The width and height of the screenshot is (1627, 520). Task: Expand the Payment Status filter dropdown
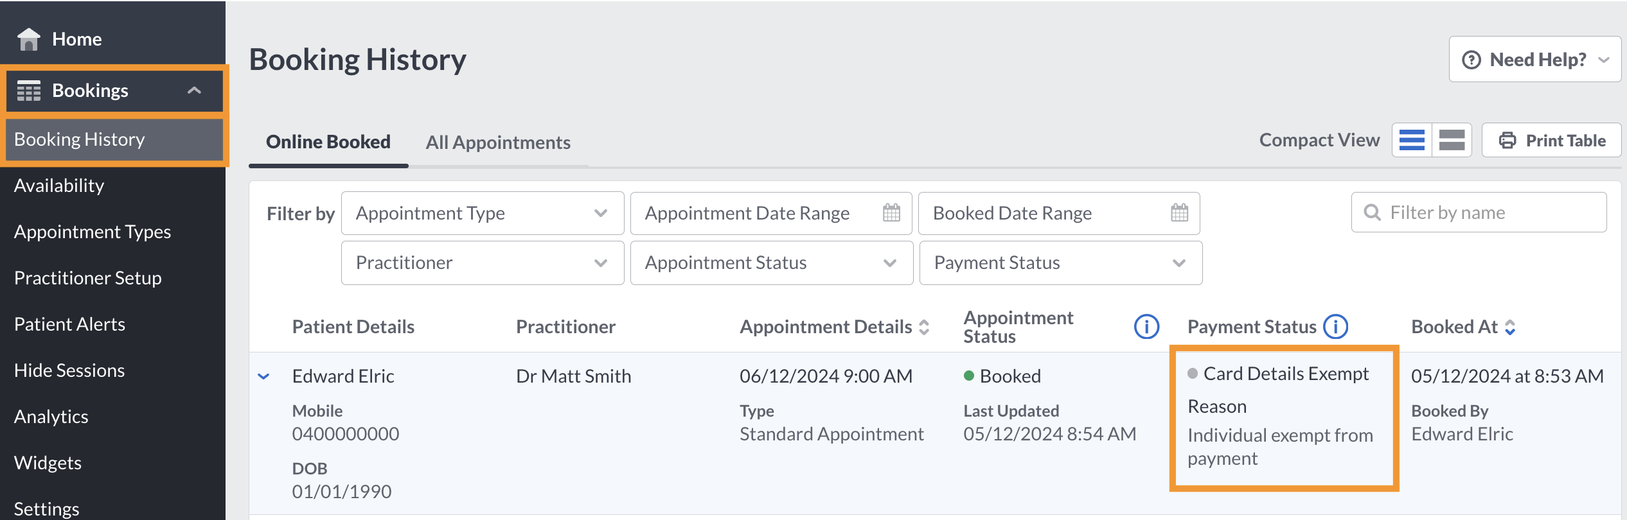point(1060,263)
